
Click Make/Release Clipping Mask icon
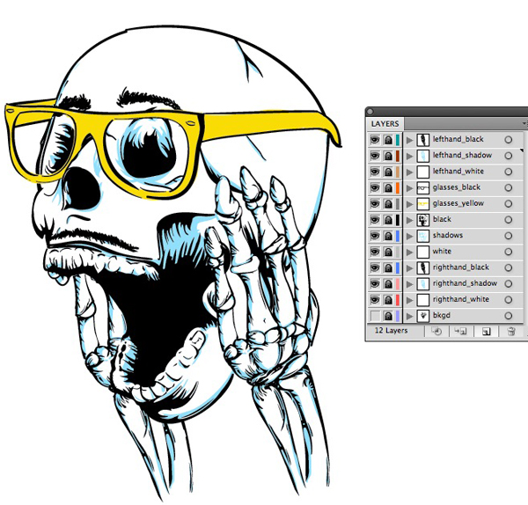coord(436,332)
